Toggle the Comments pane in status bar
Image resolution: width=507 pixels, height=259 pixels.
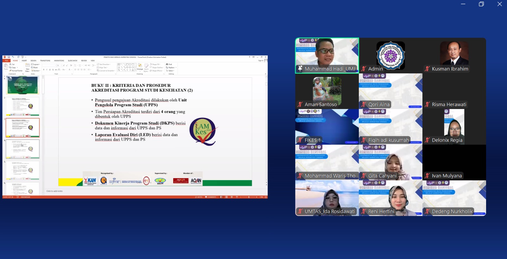tap(211, 197)
